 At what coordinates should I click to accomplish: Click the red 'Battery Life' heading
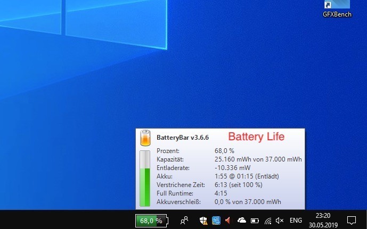tap(256, 137)
